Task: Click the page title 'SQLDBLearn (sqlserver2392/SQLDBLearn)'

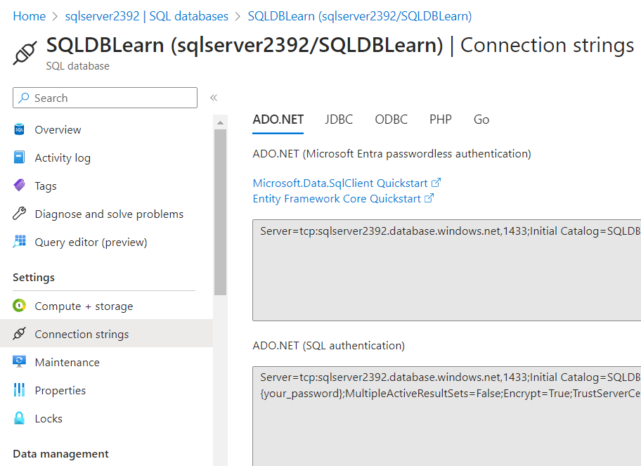Action: (245, 45)
